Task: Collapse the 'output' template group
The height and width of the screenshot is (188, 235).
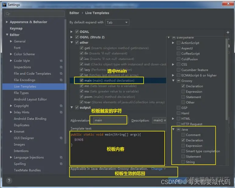Action: pos(72,108)
